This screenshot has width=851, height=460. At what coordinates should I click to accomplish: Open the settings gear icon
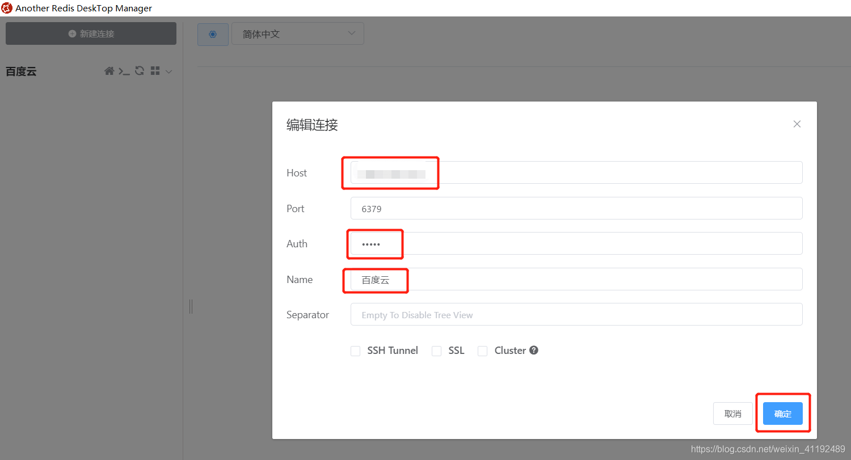tap(213, 33)
